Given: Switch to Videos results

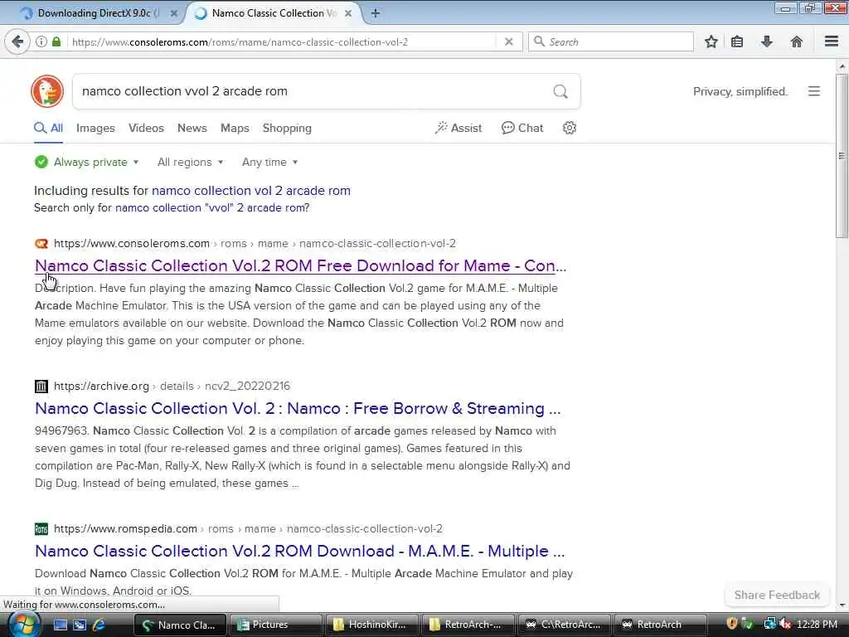Looking at the screenshot, I should point(146,129).
